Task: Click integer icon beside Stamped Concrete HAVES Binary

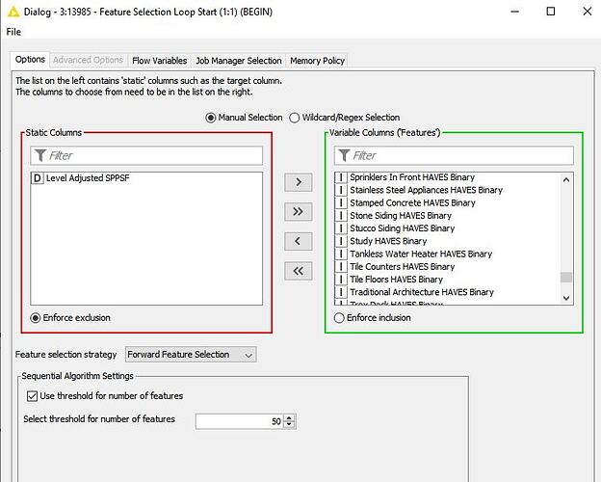Action: pyautogui.click(x=340, y=202)
